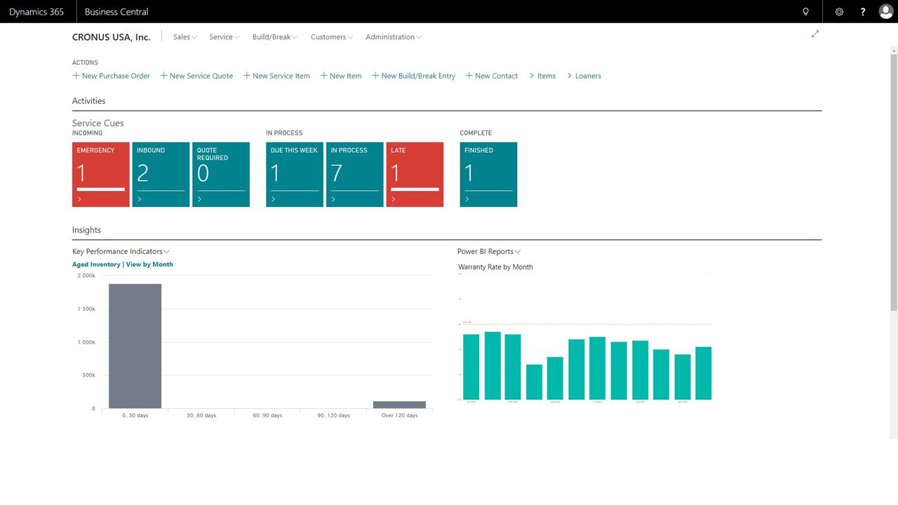Open the Due This Week tile
This screenshot has width=898, height=505.
295,175
